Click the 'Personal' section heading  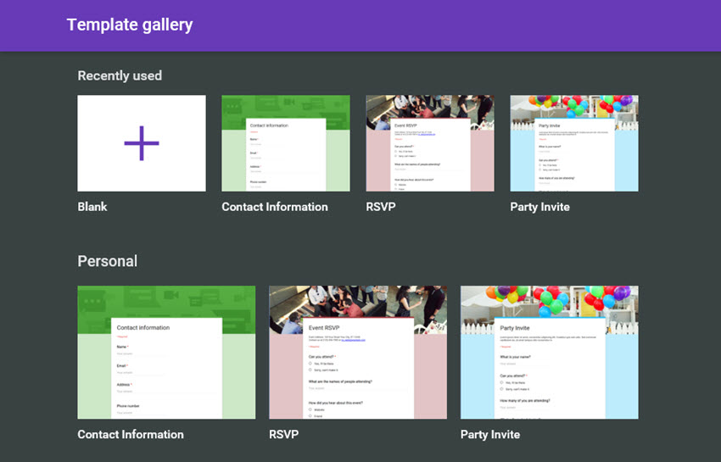point(108,261)
